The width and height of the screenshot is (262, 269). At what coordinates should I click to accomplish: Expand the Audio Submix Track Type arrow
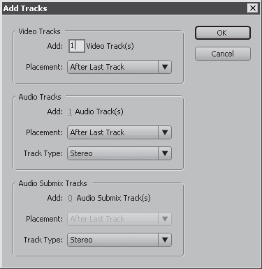click(165, 240)
